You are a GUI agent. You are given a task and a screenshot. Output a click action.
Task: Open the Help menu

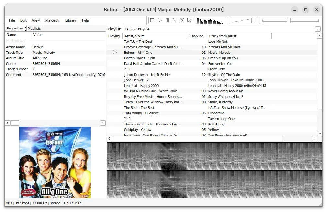(x=85, y=20)
